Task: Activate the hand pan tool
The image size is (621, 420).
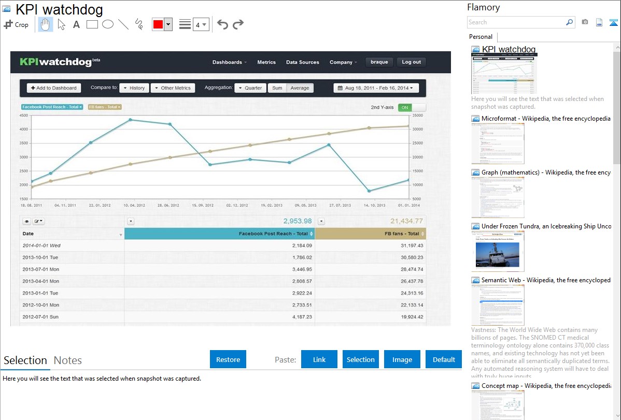Action: pos(46,24)
